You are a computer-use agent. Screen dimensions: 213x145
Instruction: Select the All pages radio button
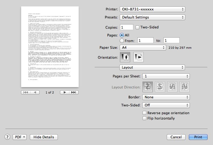tap(122, 35)
